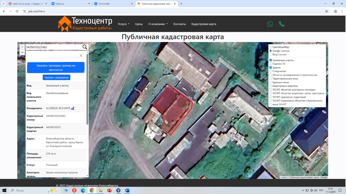
Task: Click the green phone call icon
Action: point(282,24)
